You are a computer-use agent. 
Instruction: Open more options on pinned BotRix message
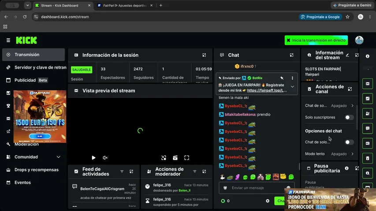[x=292, y=78]
